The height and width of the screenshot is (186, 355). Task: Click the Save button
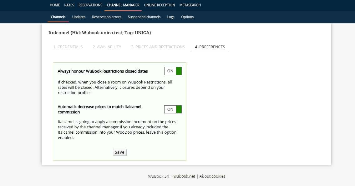click(x=119, y=152)
